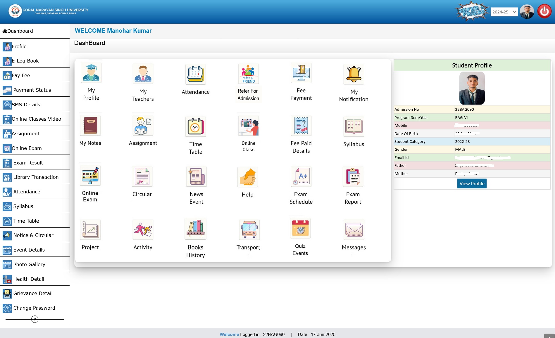The width and height of the screenshot is (555, 338).
Task: Click the red power logout button
Action: 544,12
